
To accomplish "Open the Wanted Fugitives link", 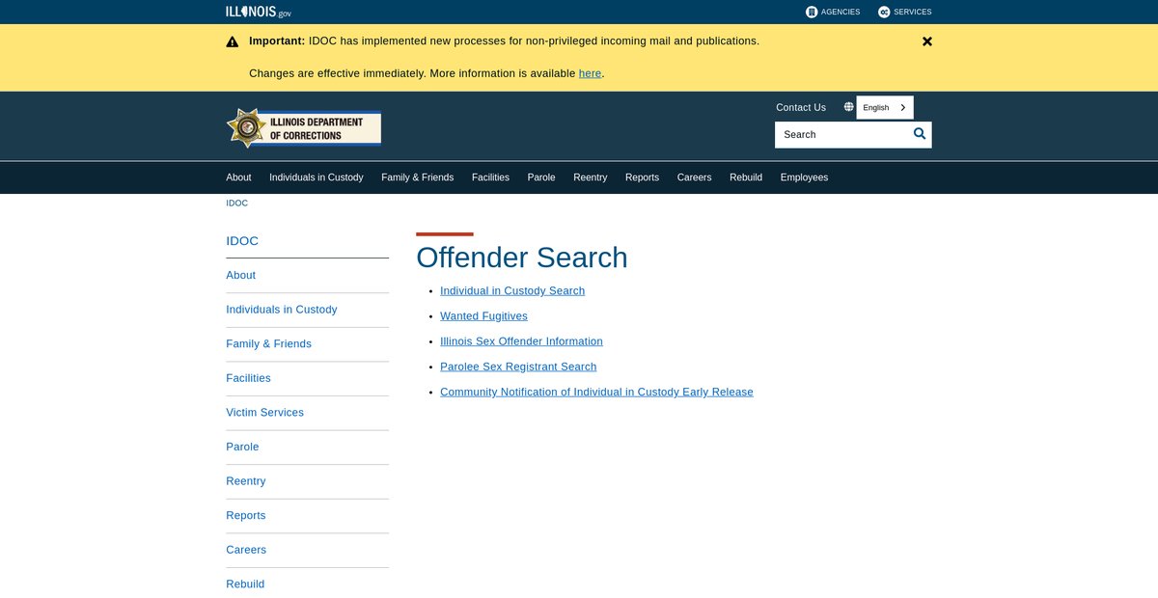I will pos(483,316).
